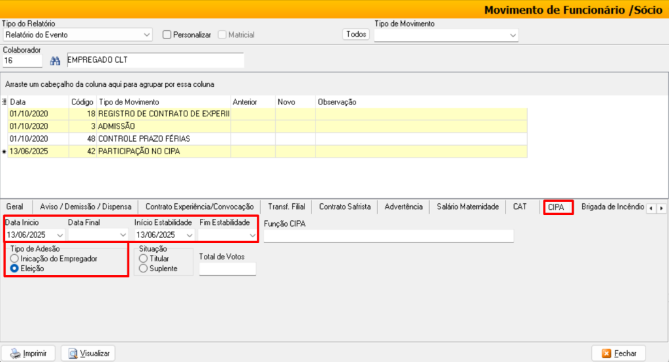
Task: Click code cell 48 in the grid
Action: tap(83, 139)
